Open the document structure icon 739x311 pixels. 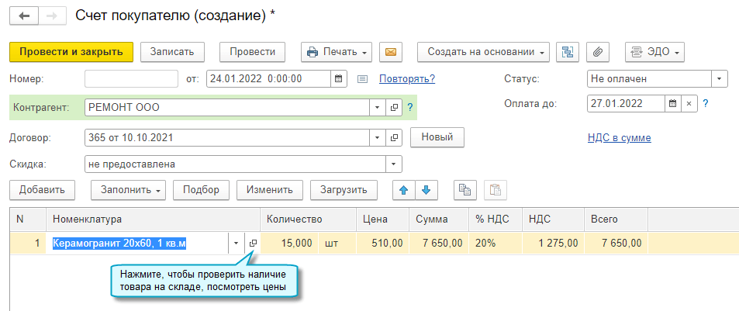pyautogui.click(x=568, y=52)
